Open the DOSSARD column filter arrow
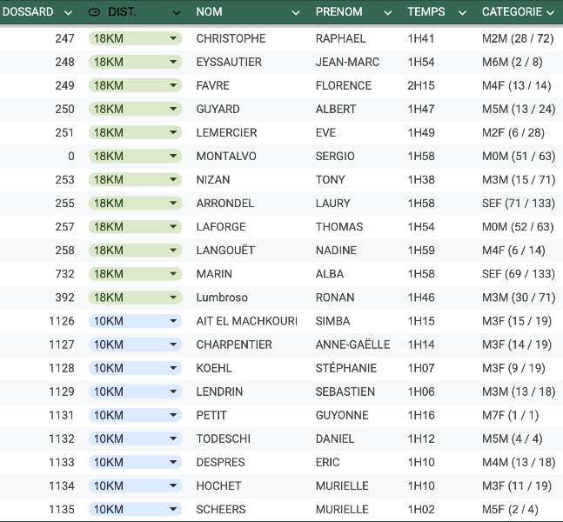 (x=68, y=13)
